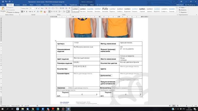Toggle bold formatting
Viewport: 198px width, 111px height.
pos(22,11)
